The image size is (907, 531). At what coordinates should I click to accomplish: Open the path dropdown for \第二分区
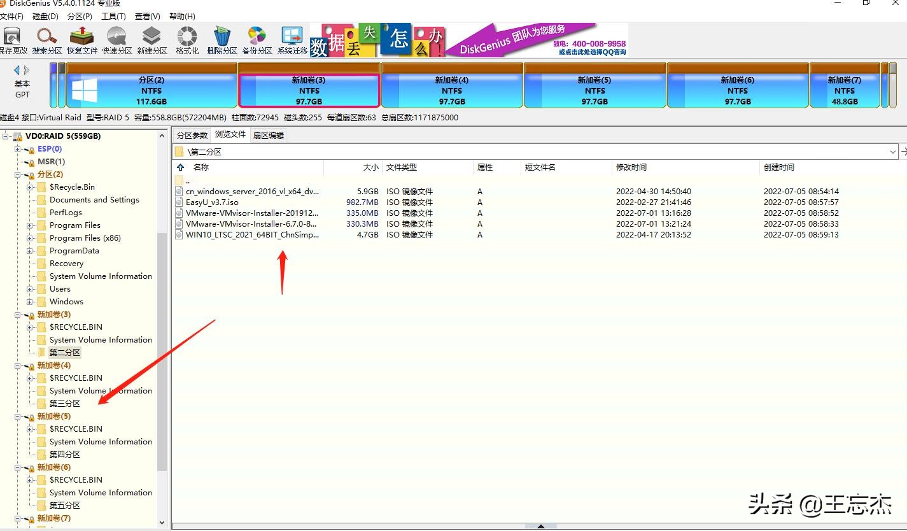(892, 152)
